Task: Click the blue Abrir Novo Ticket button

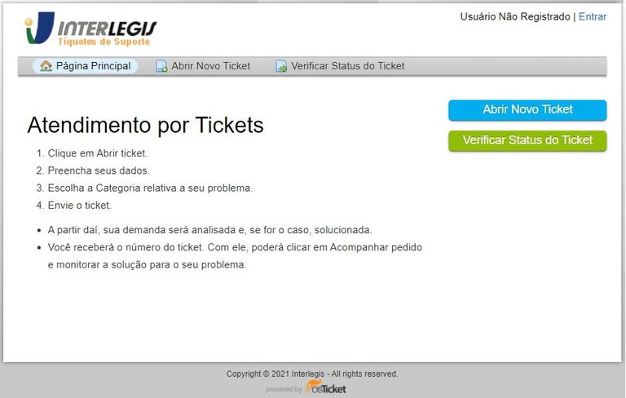Action: pyautogui.click(x=527, y=110)
